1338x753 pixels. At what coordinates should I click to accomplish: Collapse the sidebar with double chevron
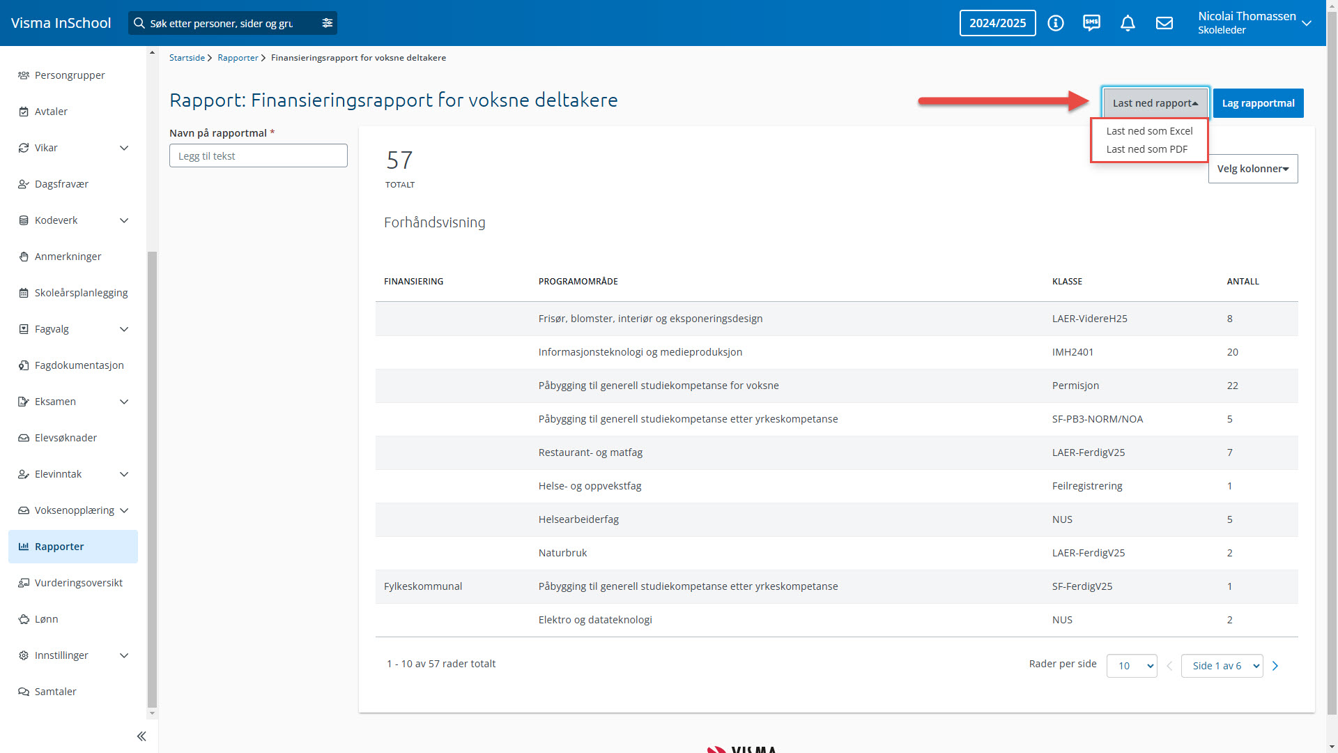pos(141,736)
